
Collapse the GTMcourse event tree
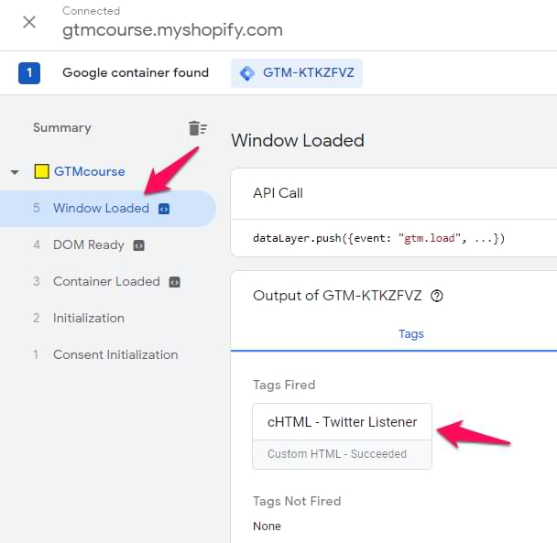tap(15, 172)
